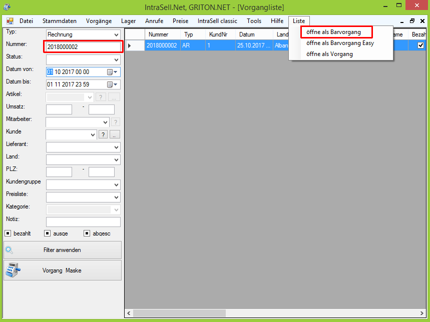Open the Stammdaten menu
Screen dimensions: 430x322
pyautogui.click(x=60, y=21)
